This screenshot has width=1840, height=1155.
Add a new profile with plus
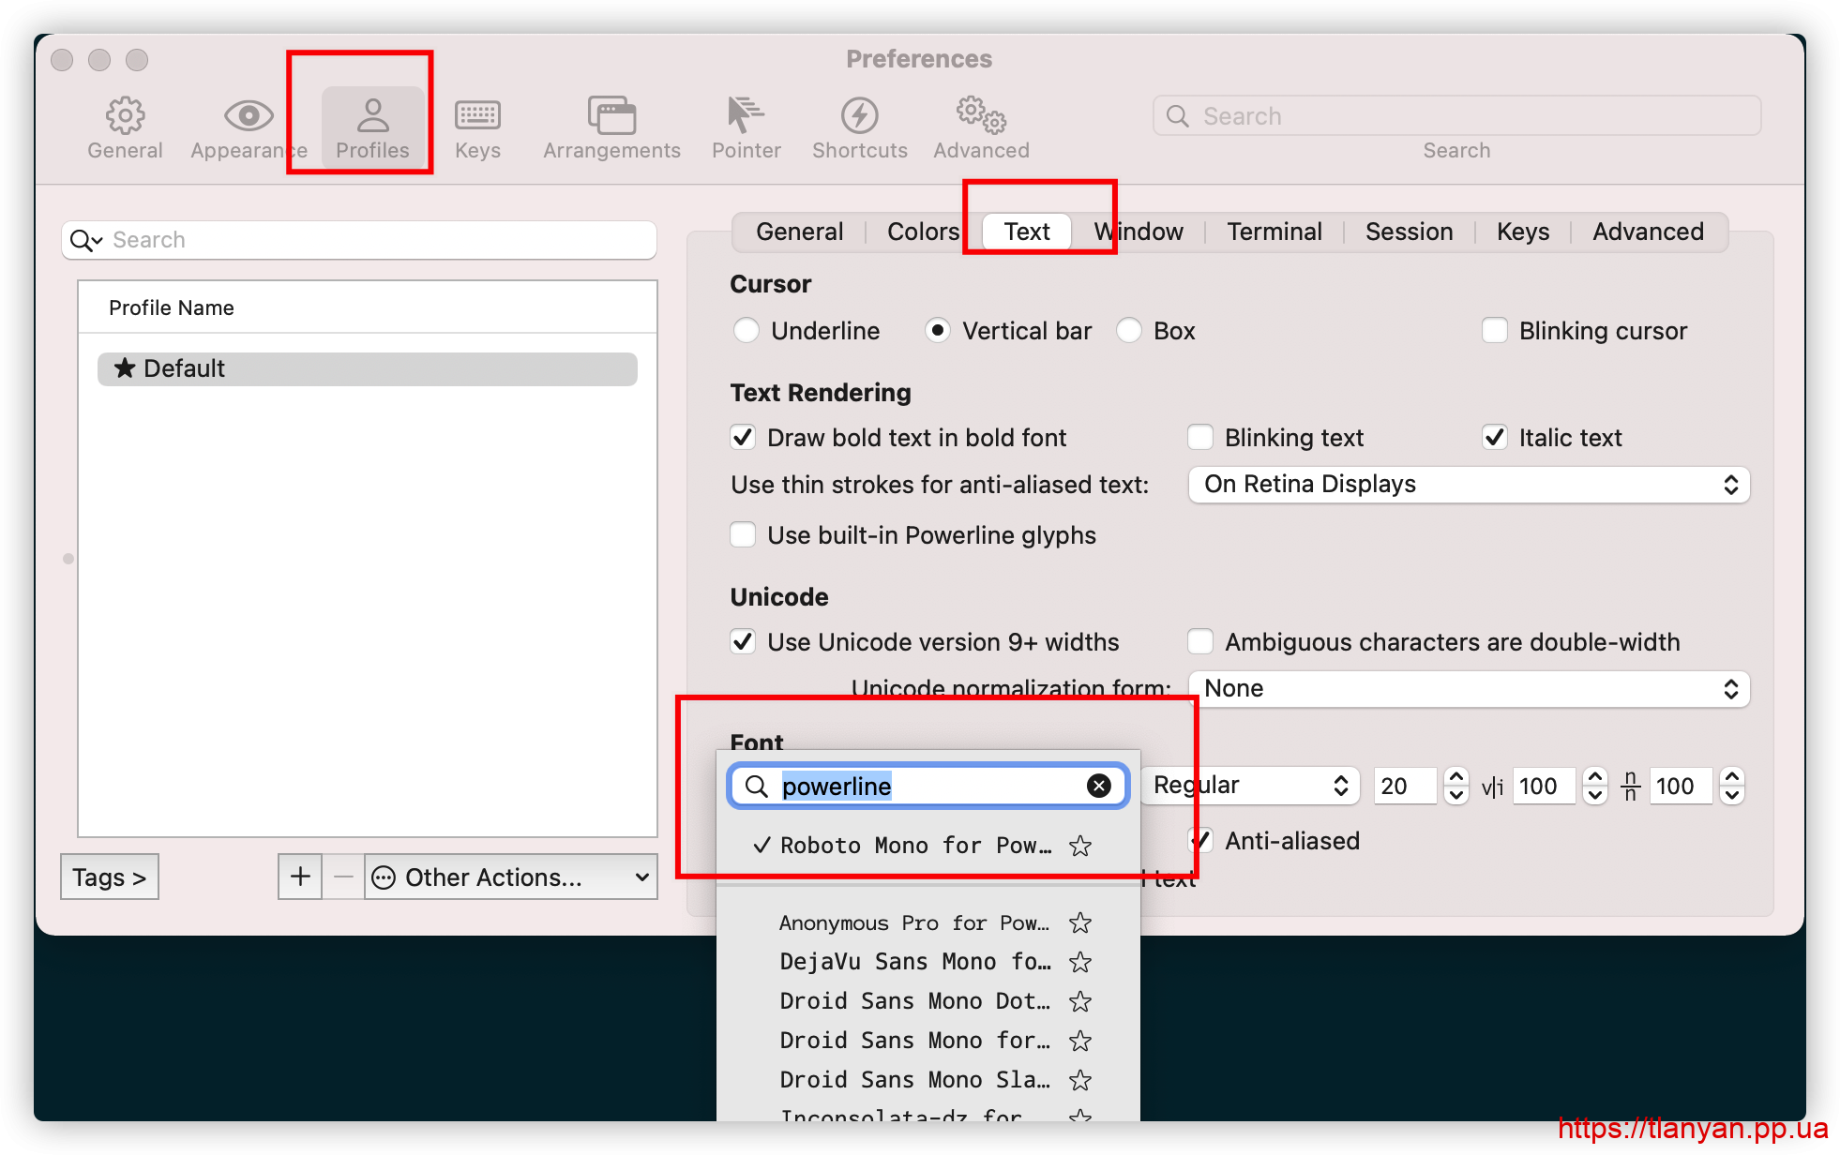point(300,877)
